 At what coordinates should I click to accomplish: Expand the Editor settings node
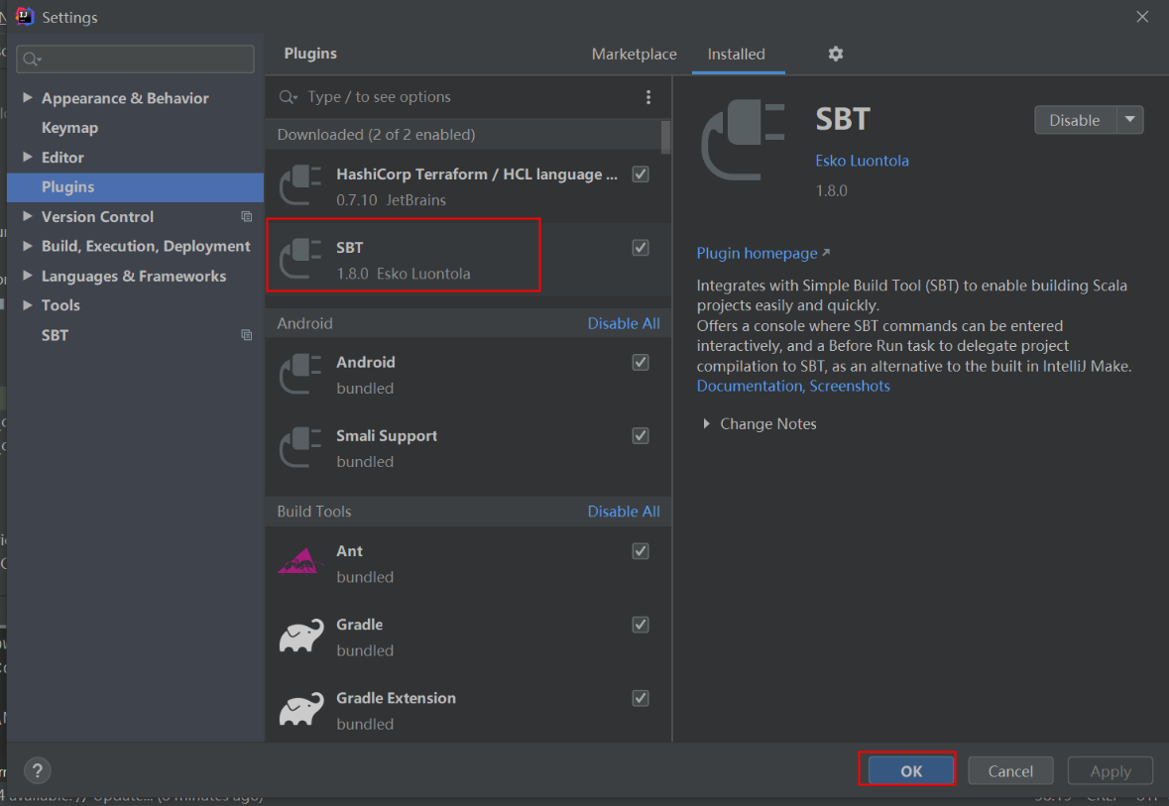(28, 157)
